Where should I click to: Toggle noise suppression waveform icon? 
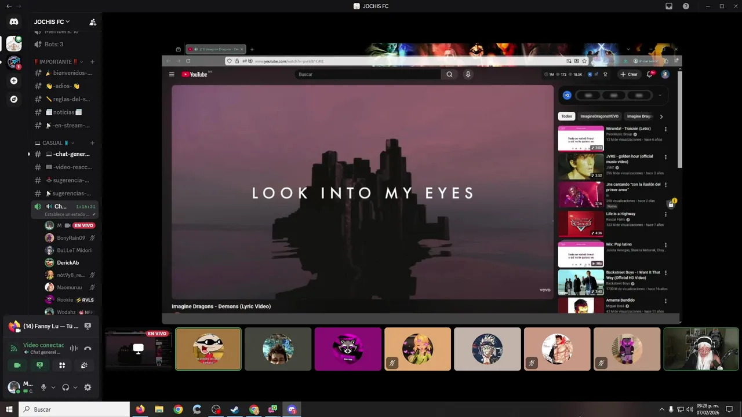(74, 348)
